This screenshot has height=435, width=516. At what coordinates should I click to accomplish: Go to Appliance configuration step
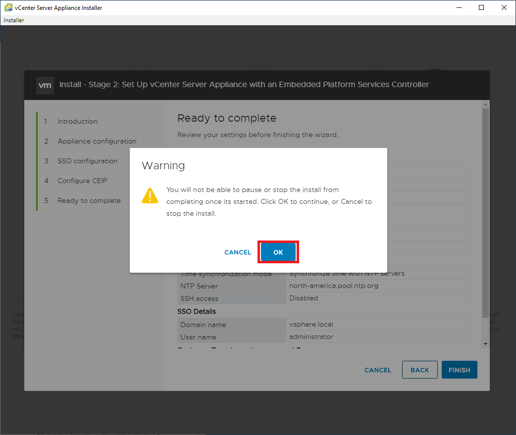(x=97, y=141)
